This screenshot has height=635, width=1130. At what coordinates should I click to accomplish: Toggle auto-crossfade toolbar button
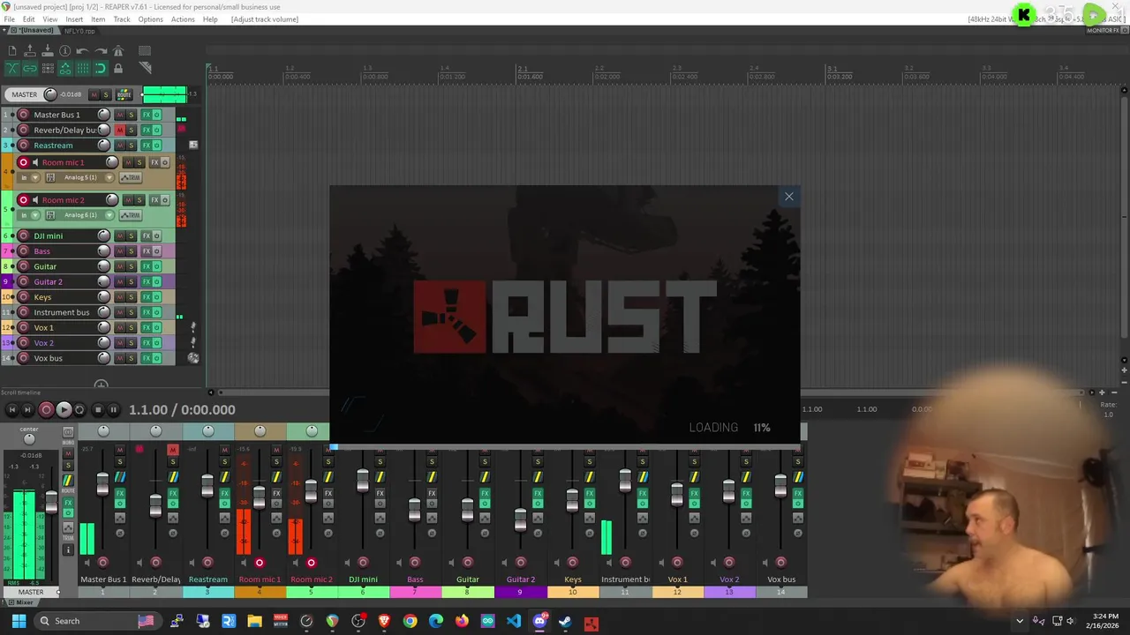12,68
